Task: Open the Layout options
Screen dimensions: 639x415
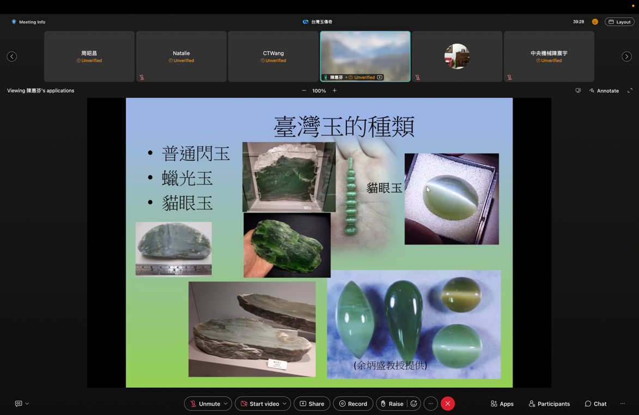Action: click(619, 22)
